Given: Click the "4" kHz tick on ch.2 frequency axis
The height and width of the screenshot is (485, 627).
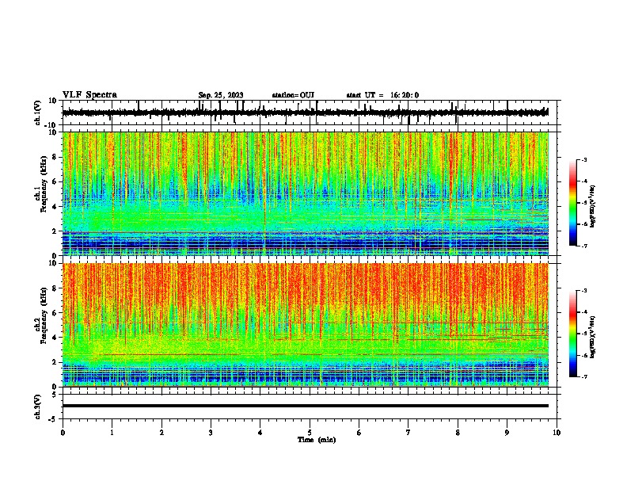Looking at the screenshot, I should [x=55, y=338].
